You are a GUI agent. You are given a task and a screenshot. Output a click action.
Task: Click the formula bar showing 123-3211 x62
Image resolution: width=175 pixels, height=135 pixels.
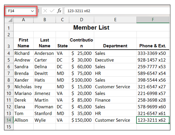coord(117,11)
